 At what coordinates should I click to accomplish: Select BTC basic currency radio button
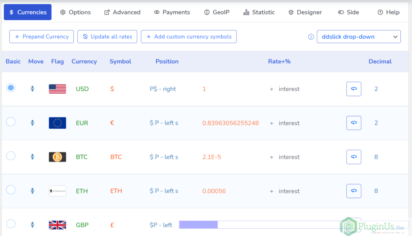[11, 156]
